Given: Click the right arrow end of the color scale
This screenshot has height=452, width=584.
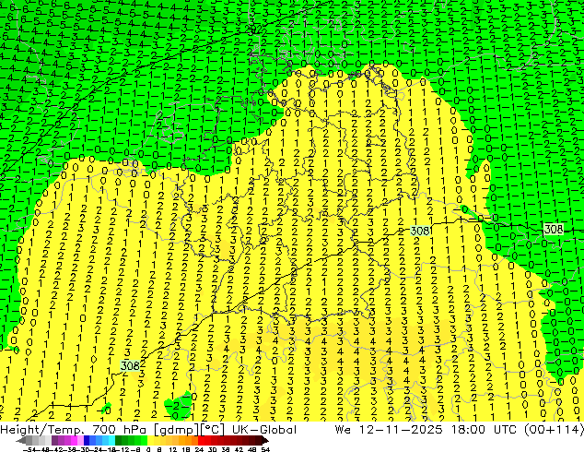Looking at the screenshot, I should 265,441.
